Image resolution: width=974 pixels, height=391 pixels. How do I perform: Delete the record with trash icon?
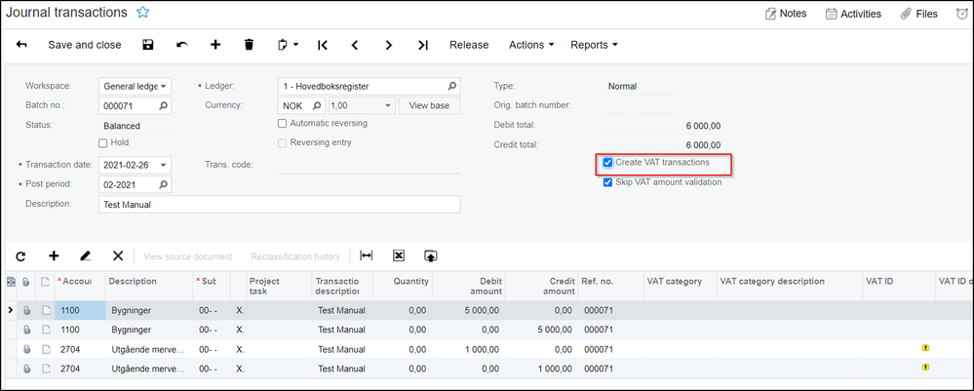pos(249,45)
